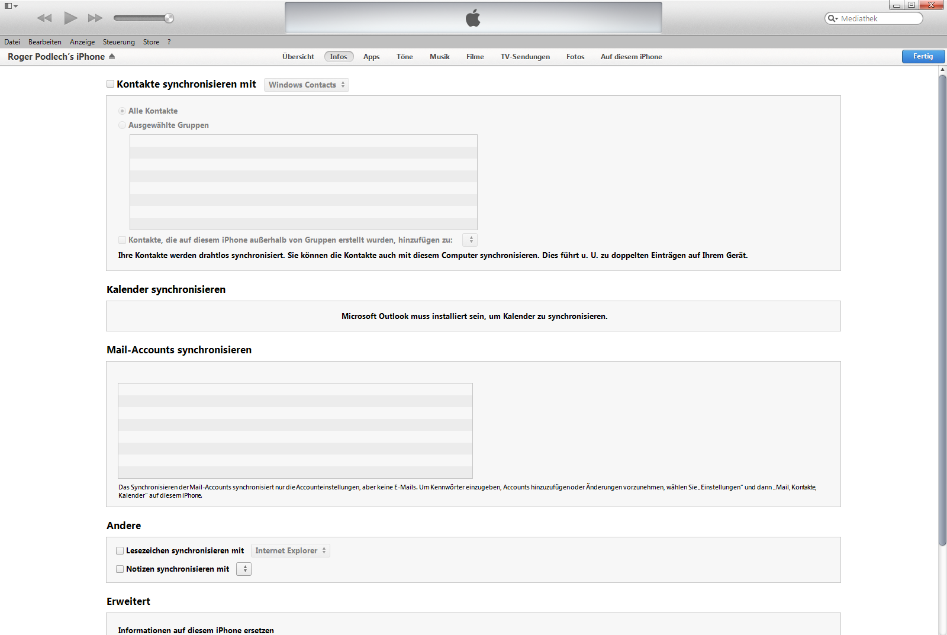Screen dimensions: 947x635
Task: Click the play button icon
Action: pyautogui.click(x=70, y=18)
